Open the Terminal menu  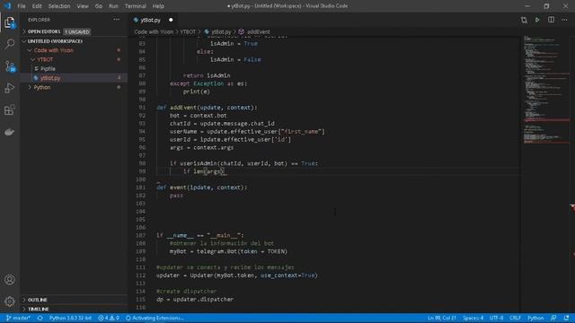point(136,6)
